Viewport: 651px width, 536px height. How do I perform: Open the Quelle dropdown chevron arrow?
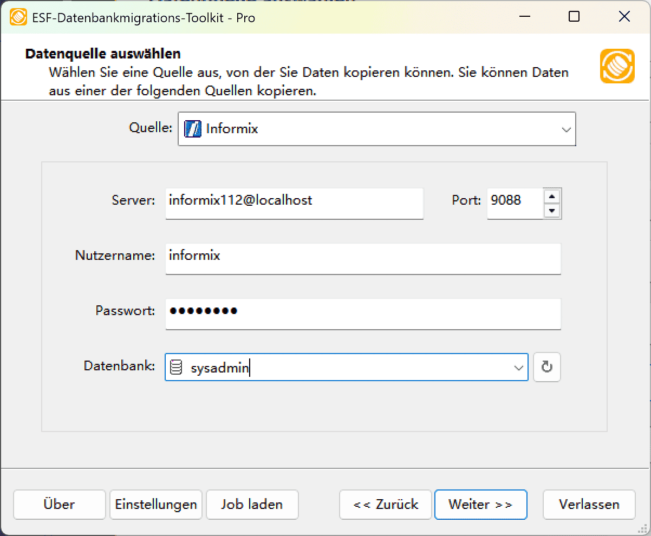(x=567, y=129)
